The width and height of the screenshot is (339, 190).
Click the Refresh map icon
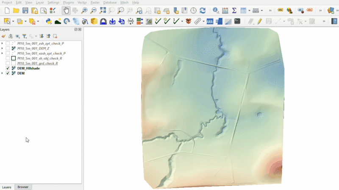point(203,11)
